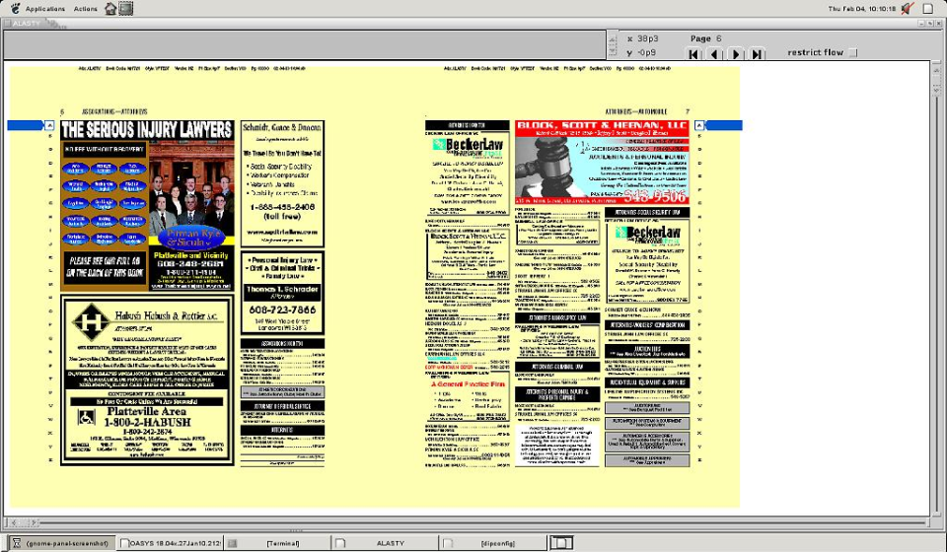Open the Actions menu

pyautogui.click(x=86, y=9)
